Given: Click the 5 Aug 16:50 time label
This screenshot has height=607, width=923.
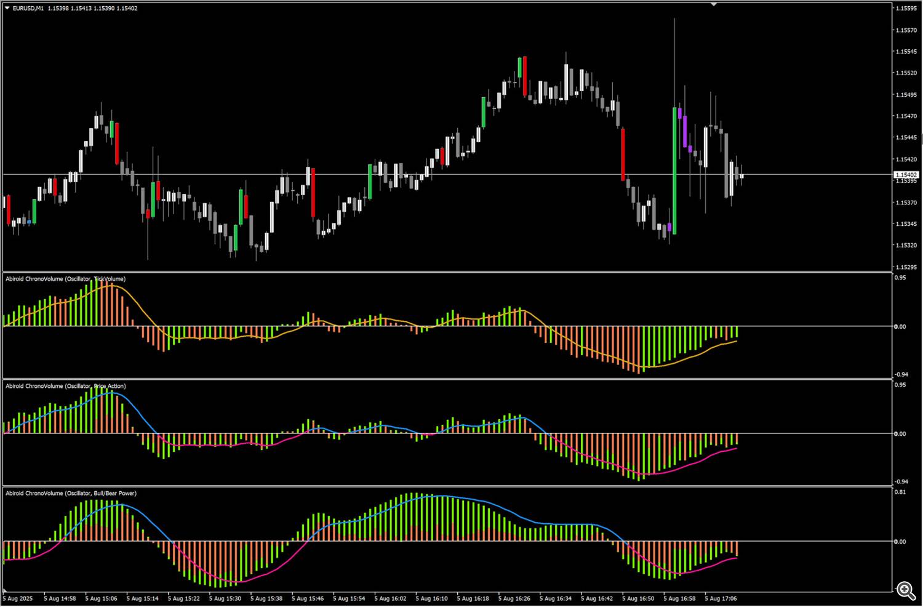Looking at the screenshot, I should 638,598.
